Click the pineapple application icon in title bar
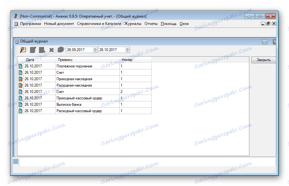 pos(16,16)
